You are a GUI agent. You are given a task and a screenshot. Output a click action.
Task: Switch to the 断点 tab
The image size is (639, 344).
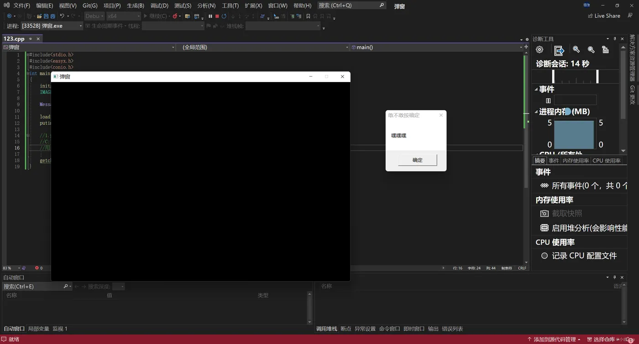pyautogui.click(x=346, y=329)
